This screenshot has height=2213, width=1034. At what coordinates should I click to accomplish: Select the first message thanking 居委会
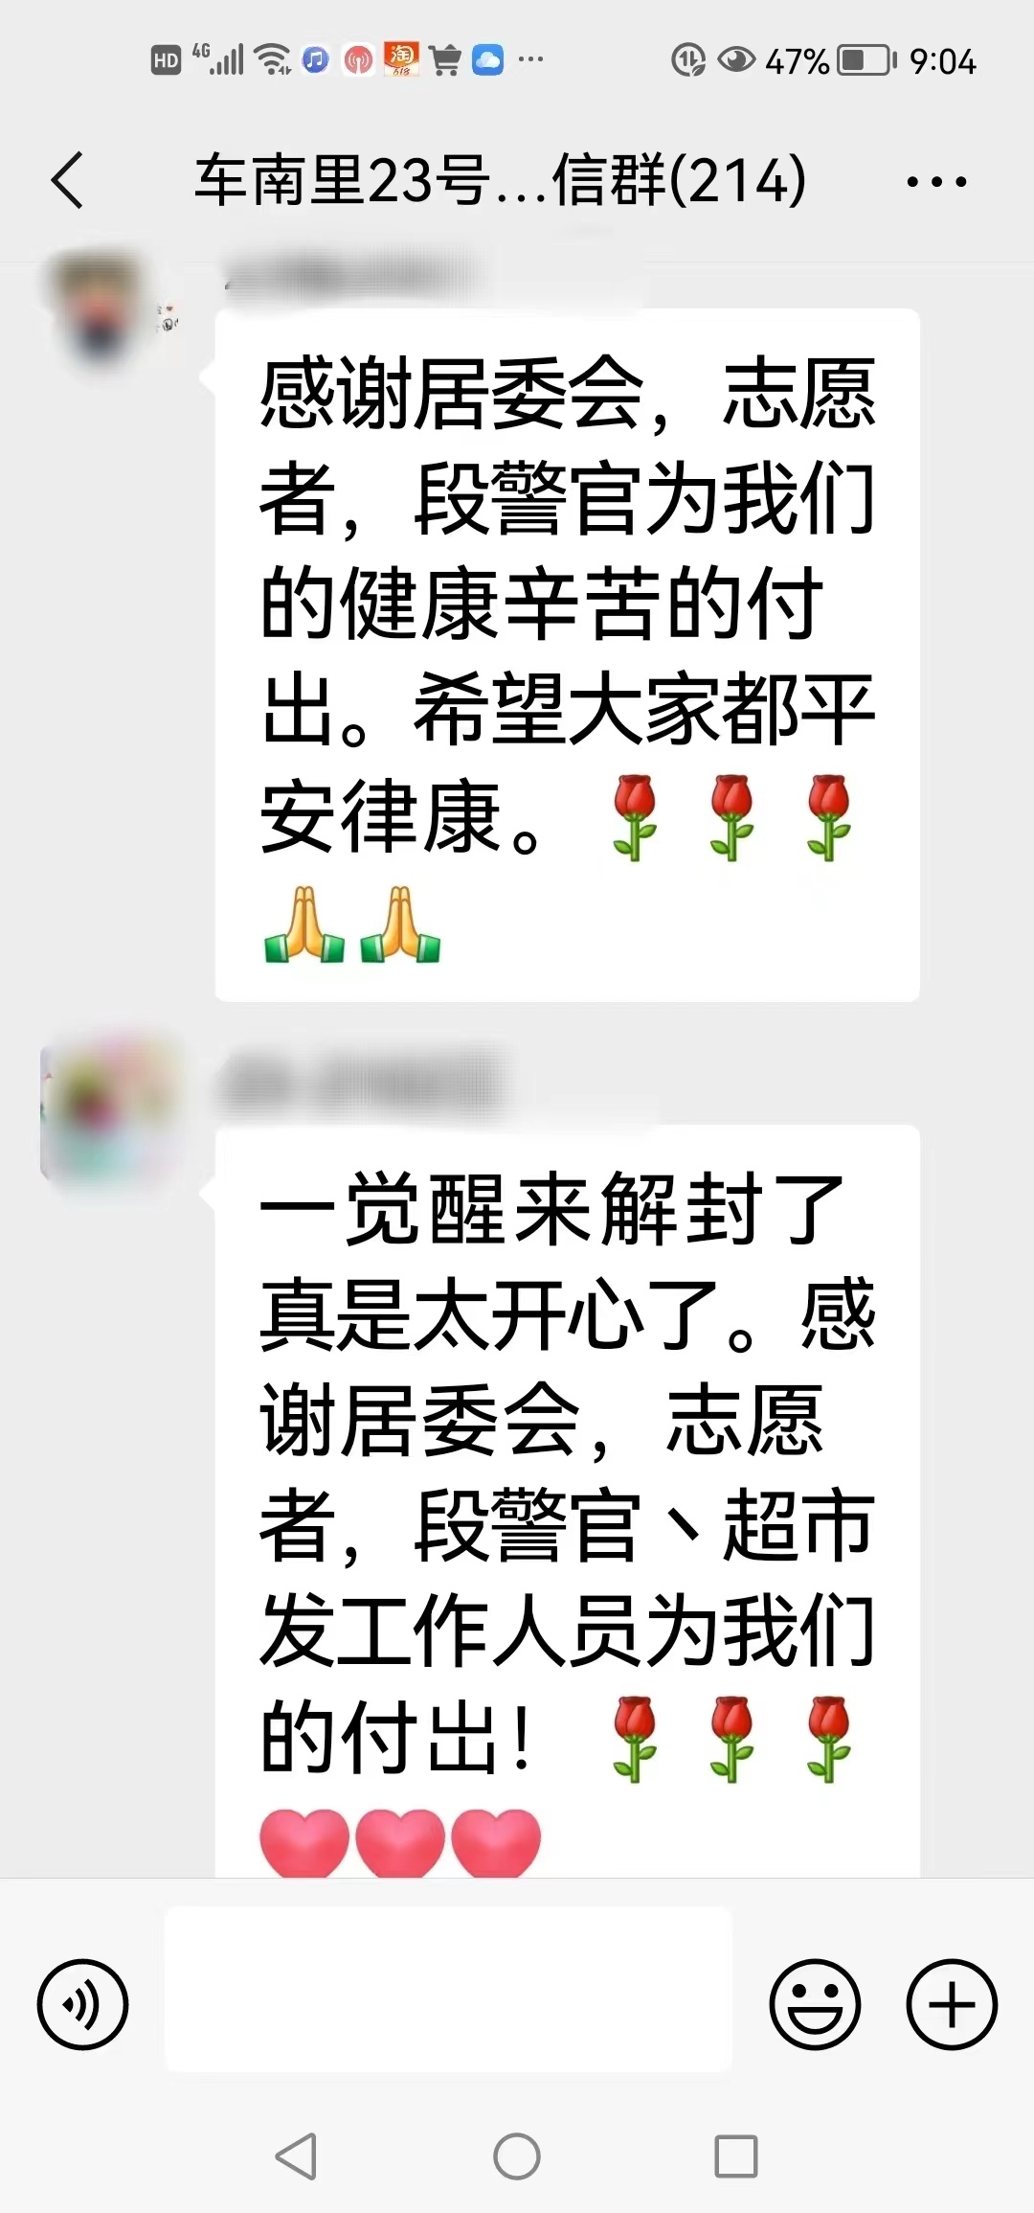(568, 655)
